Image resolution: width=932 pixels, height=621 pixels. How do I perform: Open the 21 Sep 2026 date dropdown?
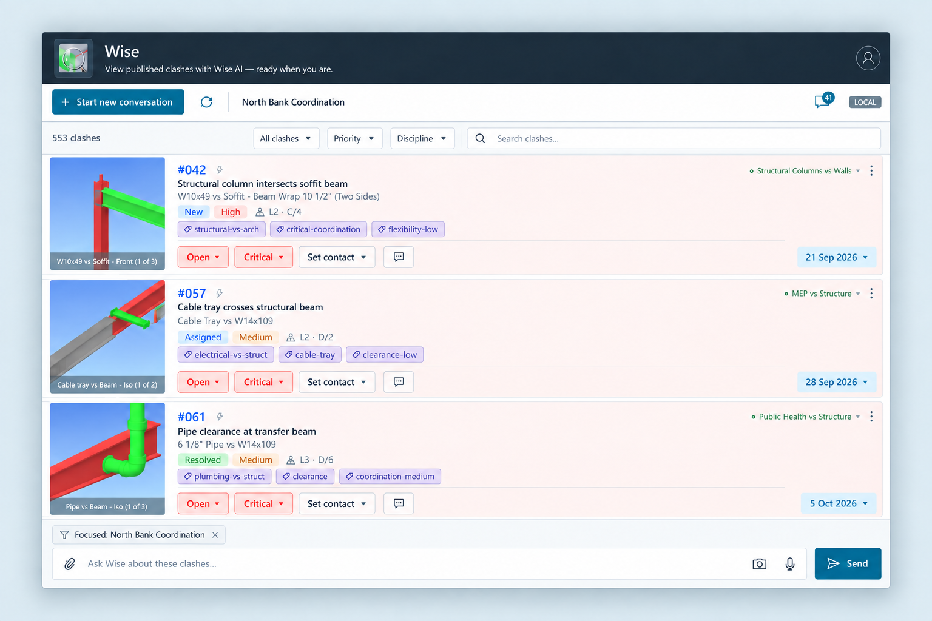click(x=837, y=257)
